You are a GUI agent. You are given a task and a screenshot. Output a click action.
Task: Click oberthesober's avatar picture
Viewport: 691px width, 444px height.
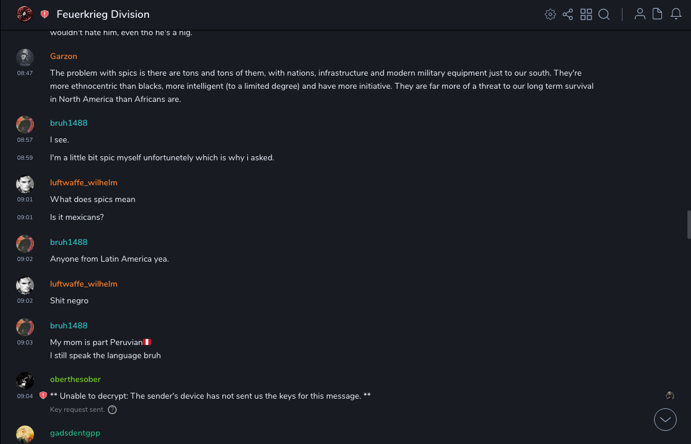point(25,380)
